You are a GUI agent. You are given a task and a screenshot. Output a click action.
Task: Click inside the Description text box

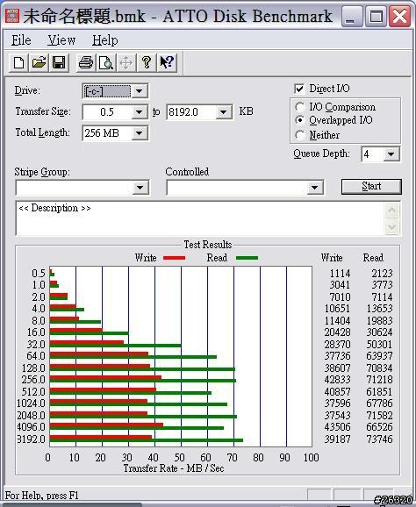(x=200, y=218)
